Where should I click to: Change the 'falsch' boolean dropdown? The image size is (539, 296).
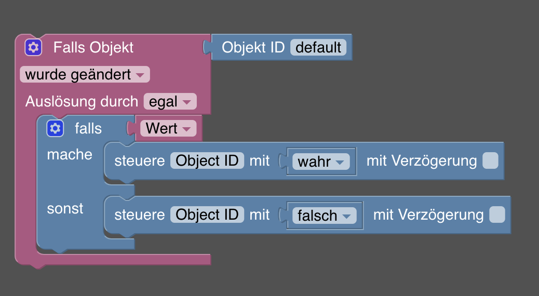click(325, 216)
